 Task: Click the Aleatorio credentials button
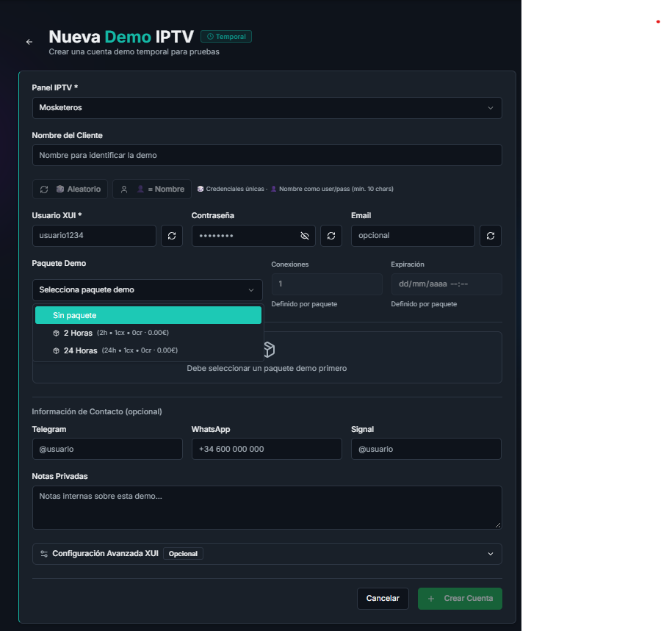(70, 190)
